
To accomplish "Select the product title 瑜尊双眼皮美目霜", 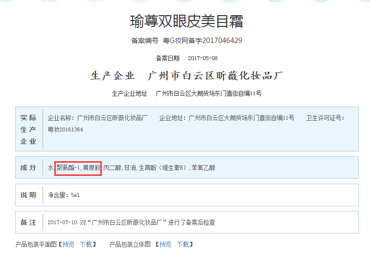I will 186,21.
